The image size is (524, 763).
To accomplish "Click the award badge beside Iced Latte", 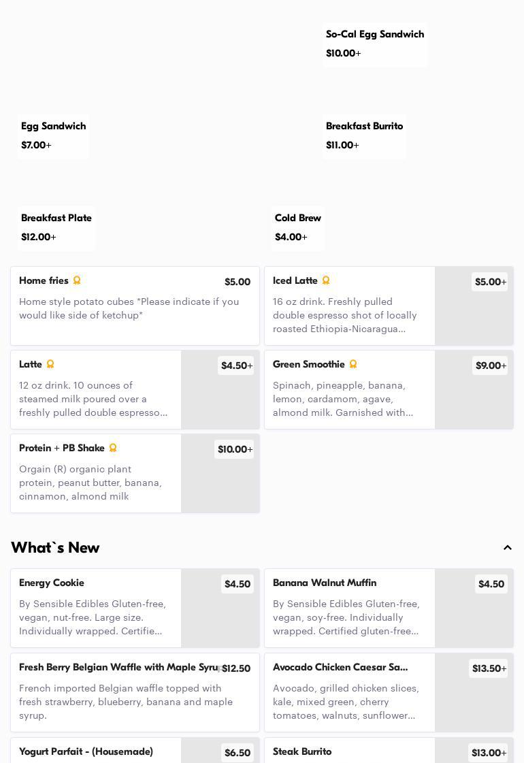I will 326,280.
